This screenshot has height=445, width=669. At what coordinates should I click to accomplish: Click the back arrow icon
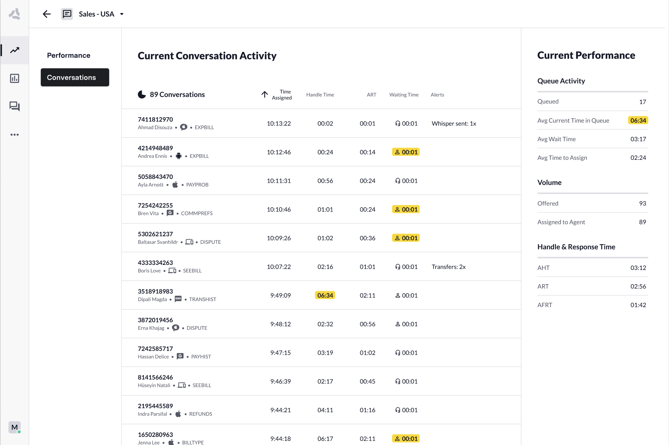click(x=47, y=14)
